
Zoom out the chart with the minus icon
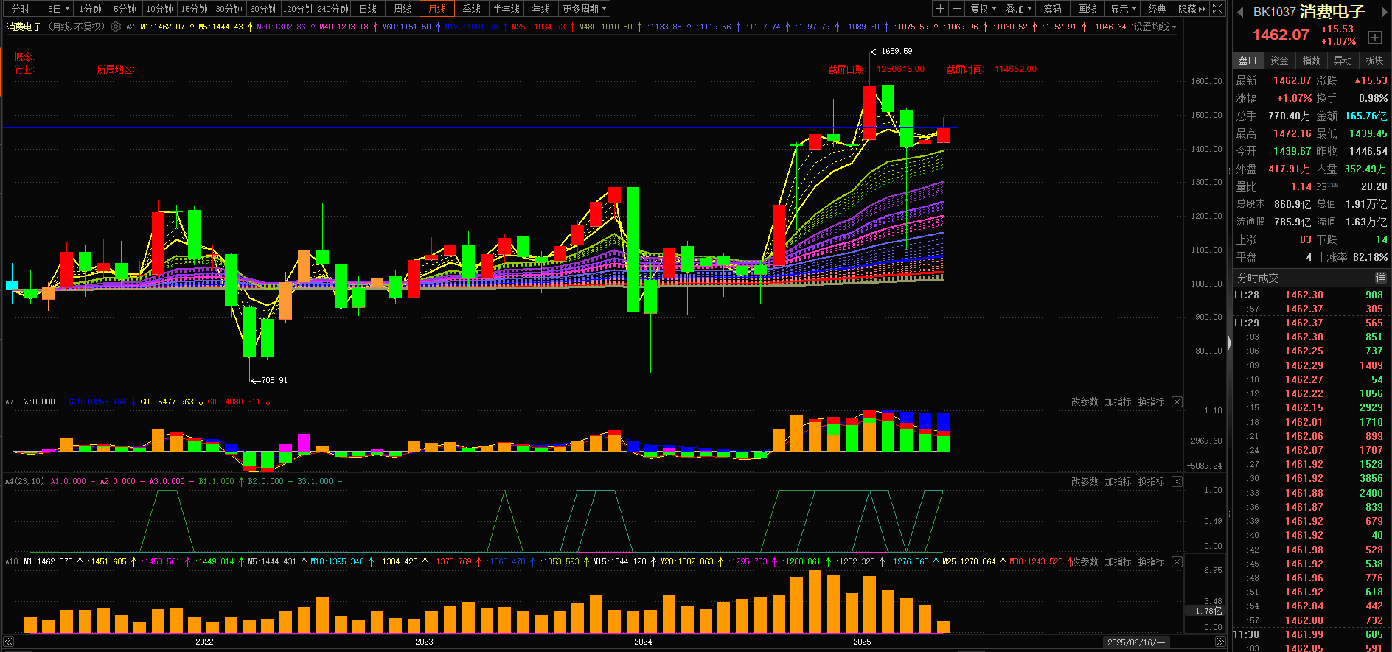click(x=956, y=9)
